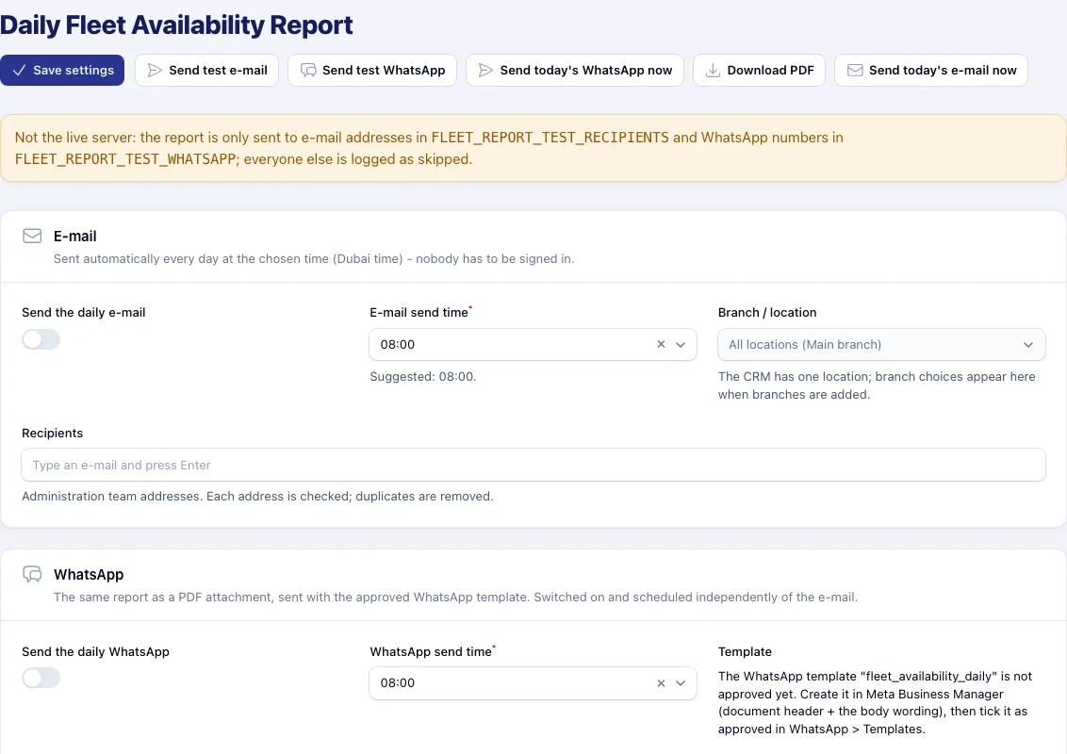Send today's e-mail now
The width and height of the screenshot is (1067, 754).
[x=931, y=70]
